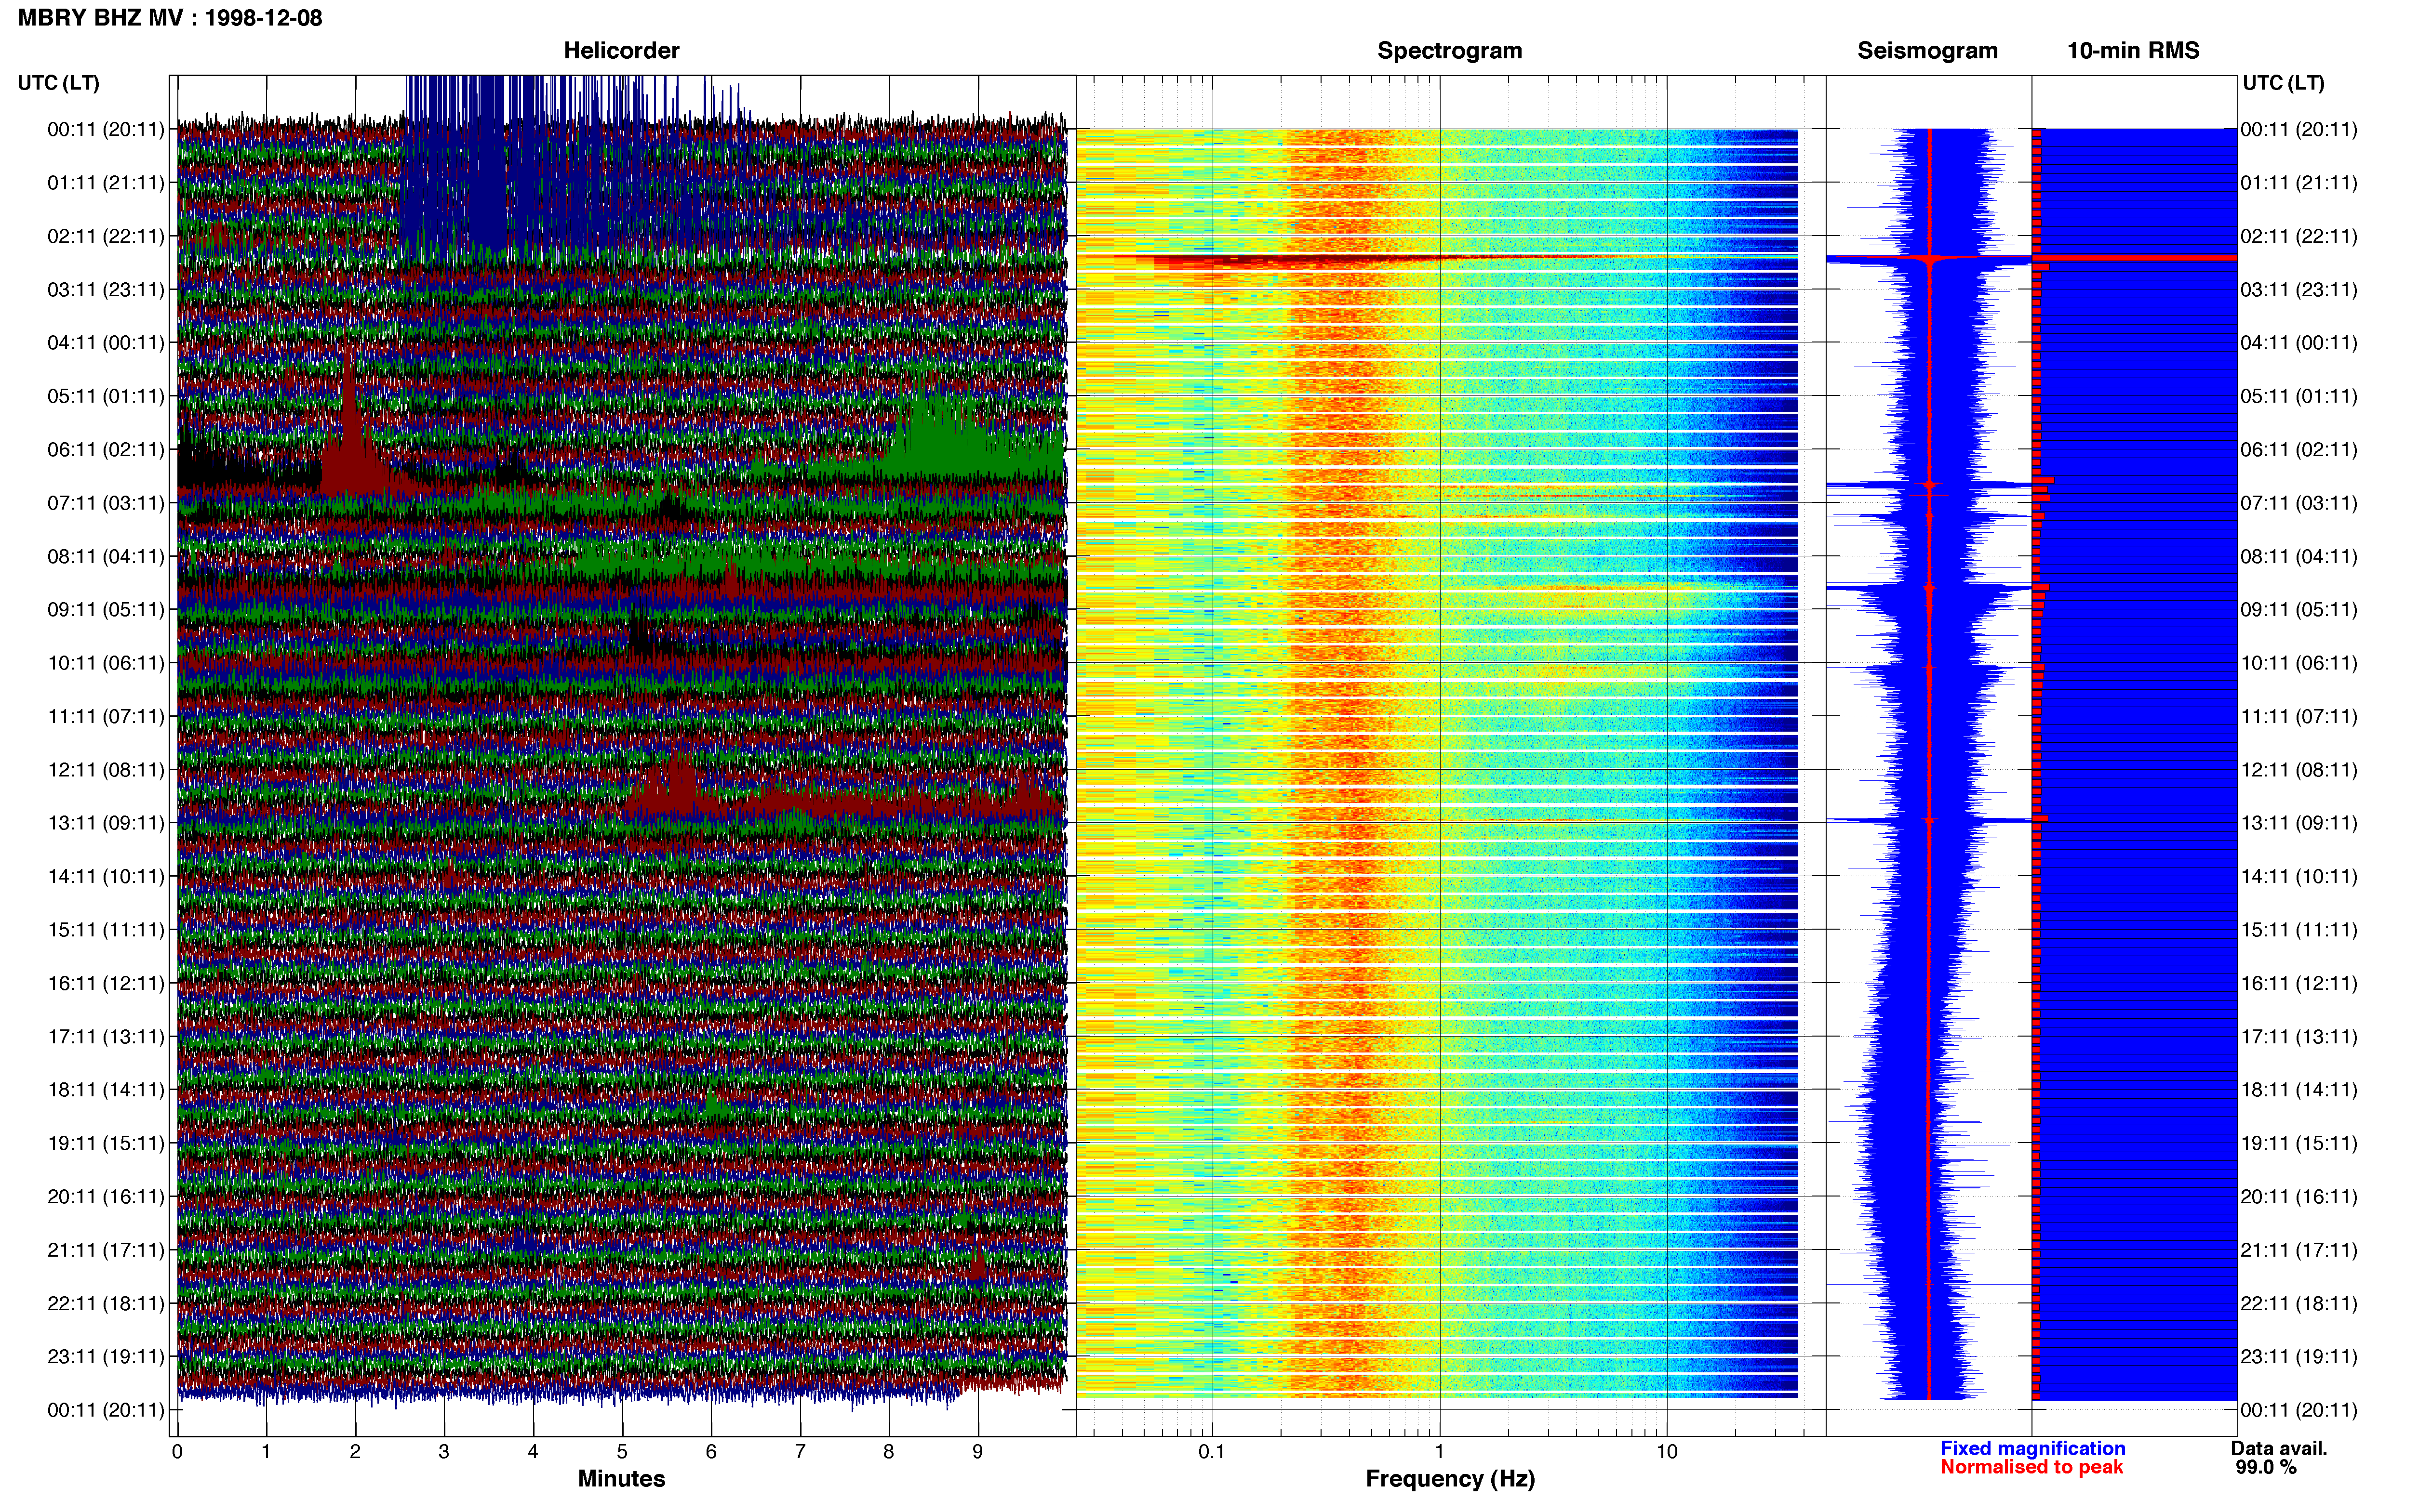This screenshot has width=2419, height=1512.
Task: Click the long red peak bar in the 10-min RMS panel
Action: coord(2135,258)
